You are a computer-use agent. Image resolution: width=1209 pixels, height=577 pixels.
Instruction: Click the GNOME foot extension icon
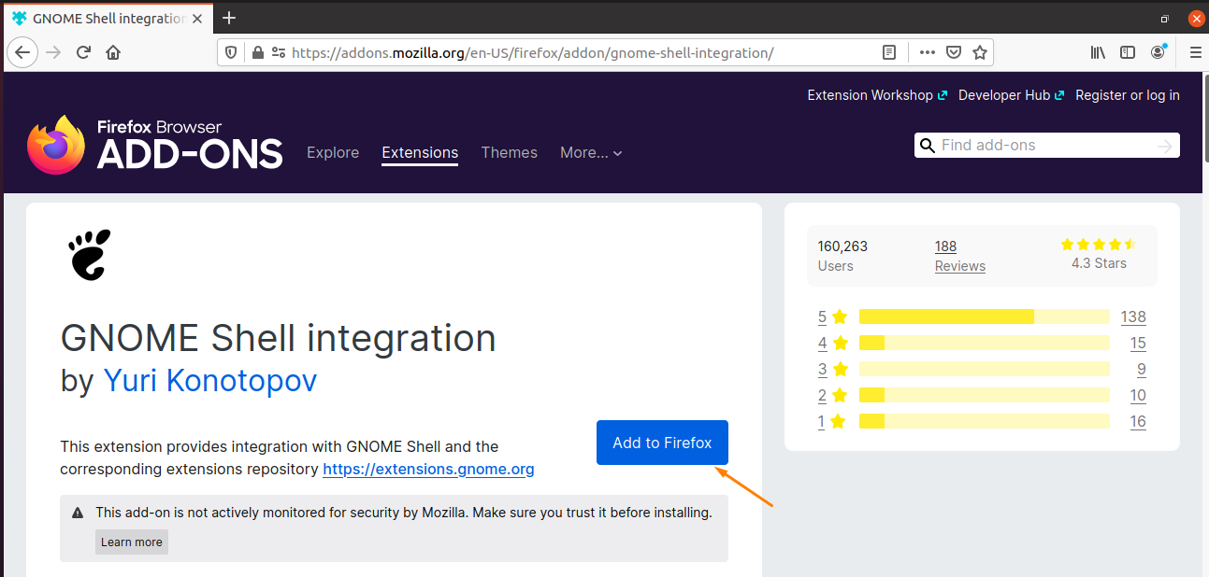coord(90,254)
